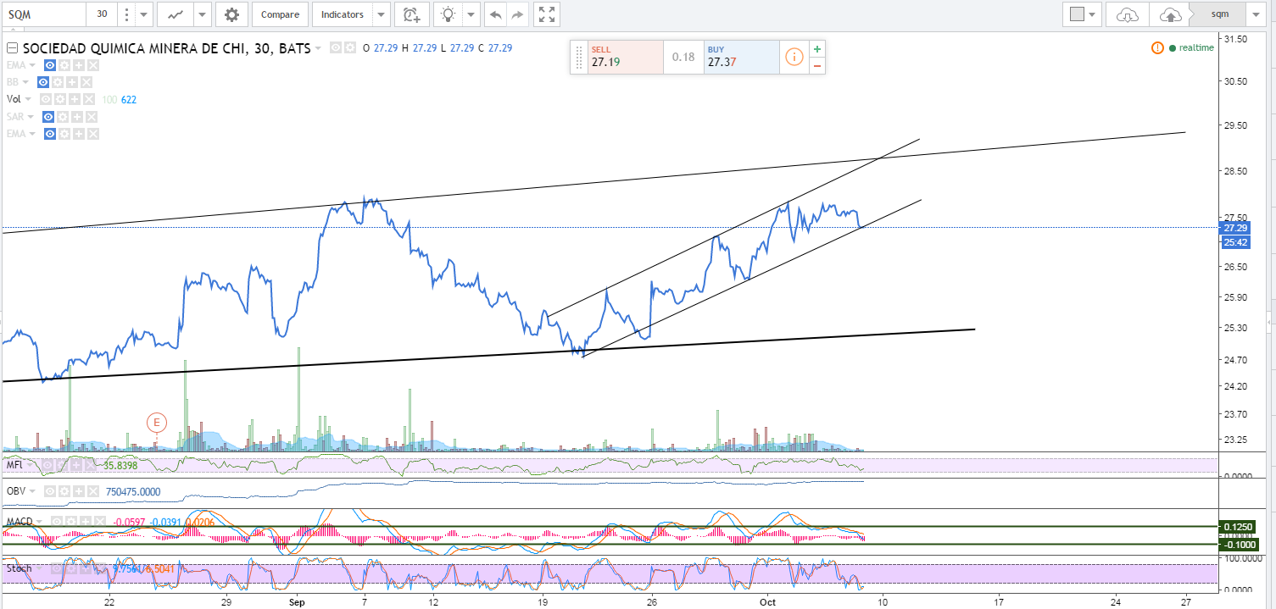Open BB indicator settings gear
Image resolution: width=1276 pixels, height=609 pixels.
point(57,82)
